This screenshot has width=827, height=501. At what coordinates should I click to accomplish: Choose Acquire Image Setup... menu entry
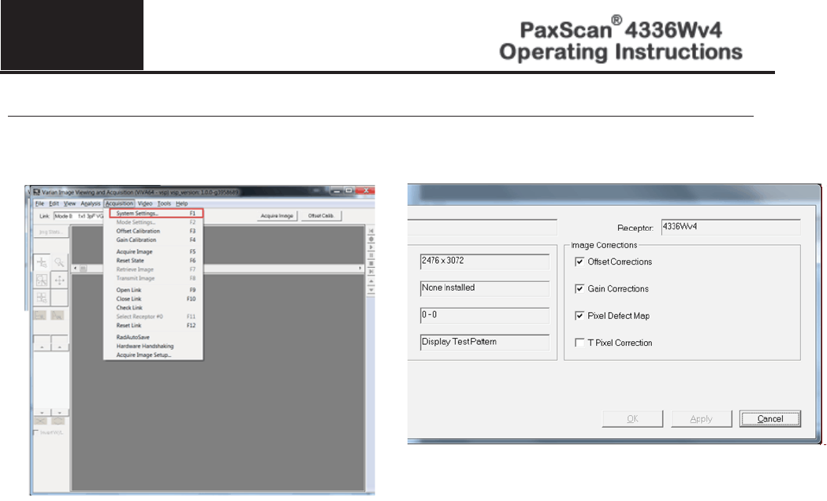click(154, 355)
